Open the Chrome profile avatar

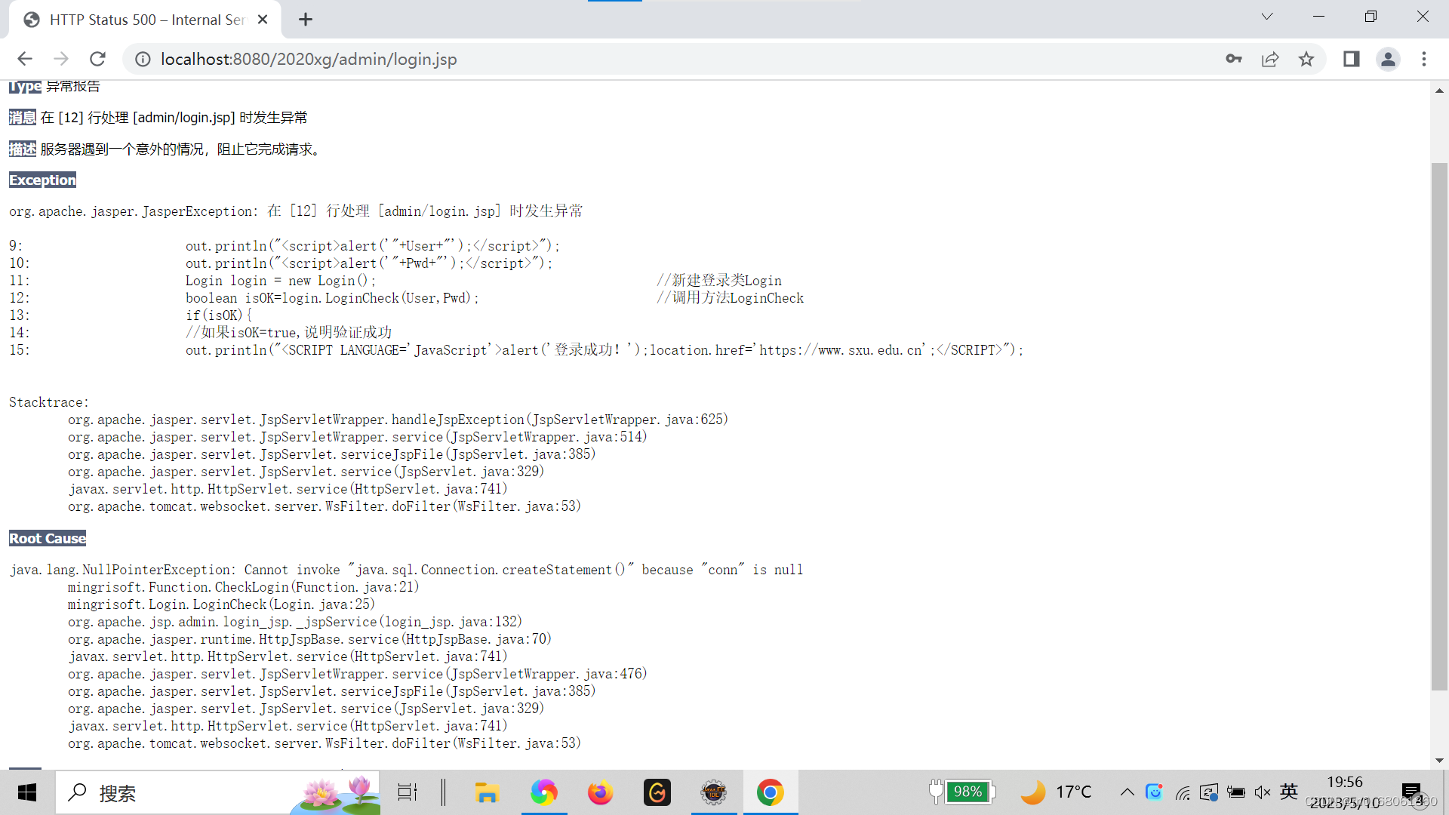[x=1388, y=59]
